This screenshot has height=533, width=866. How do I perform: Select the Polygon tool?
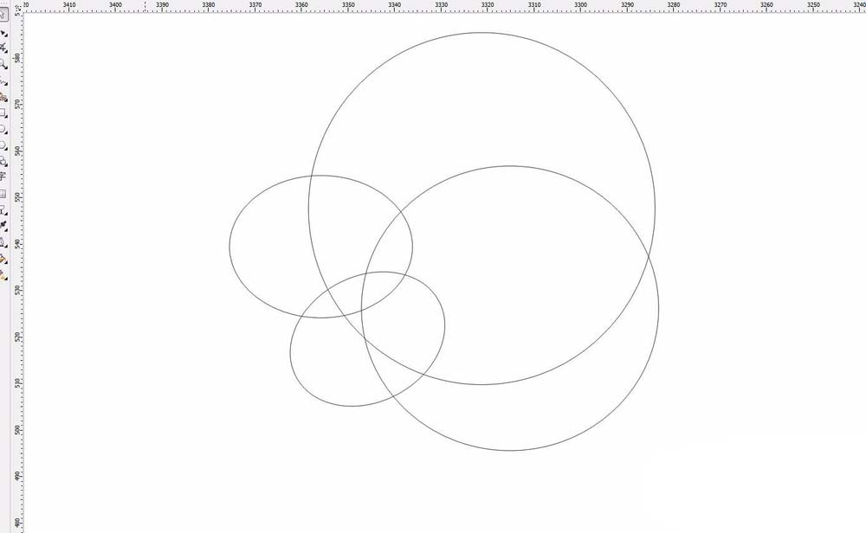tap(3, 145)
